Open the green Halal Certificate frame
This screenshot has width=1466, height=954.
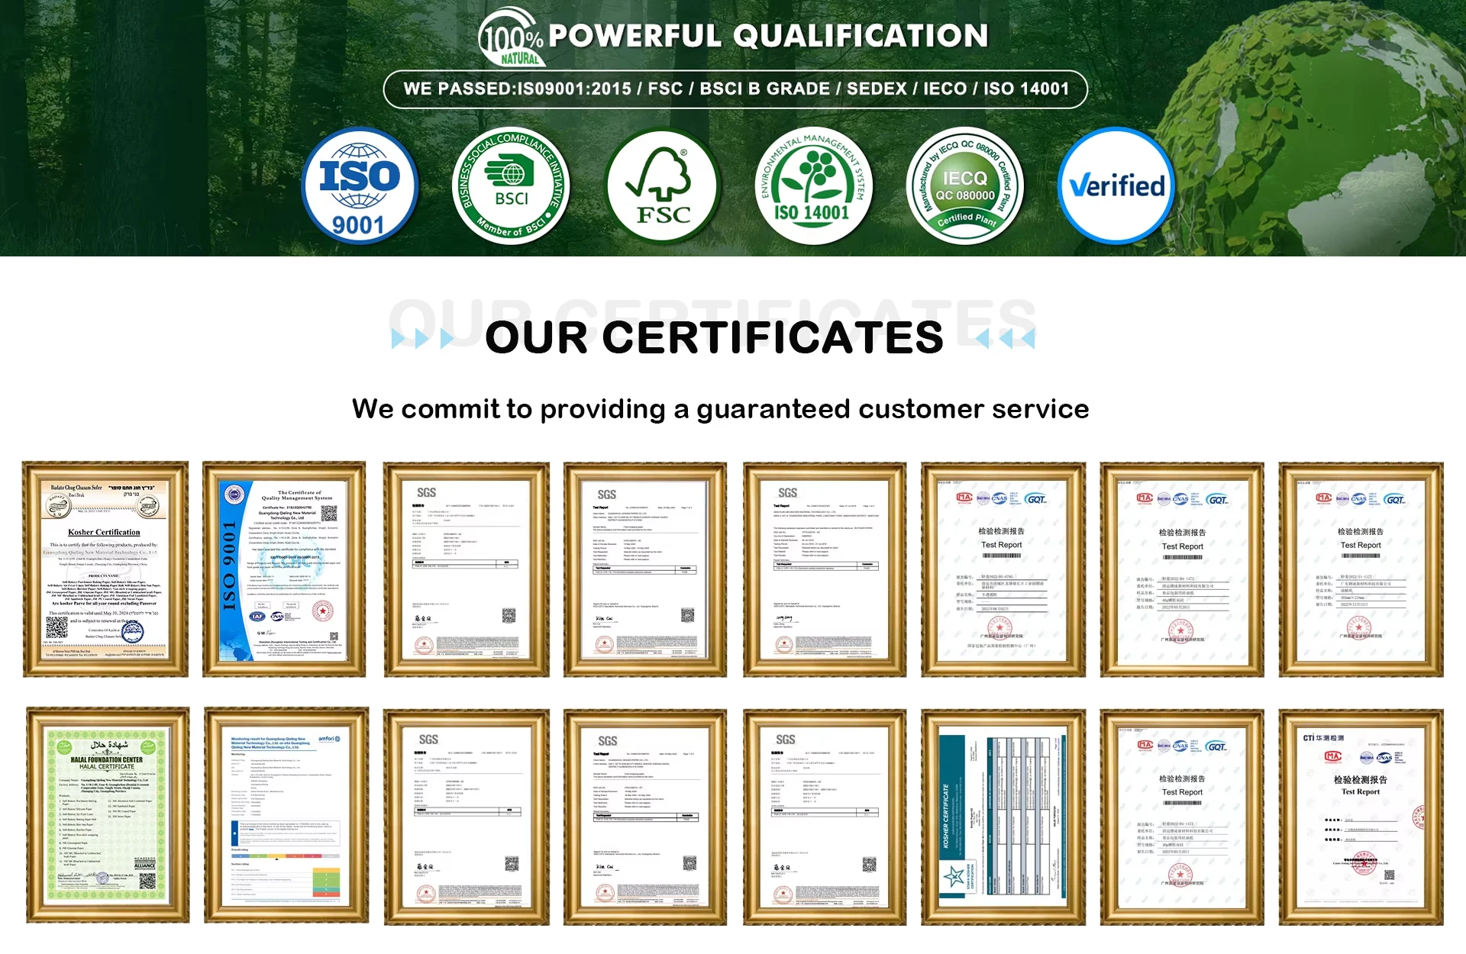pyautogui.click(x=108, y=815)
